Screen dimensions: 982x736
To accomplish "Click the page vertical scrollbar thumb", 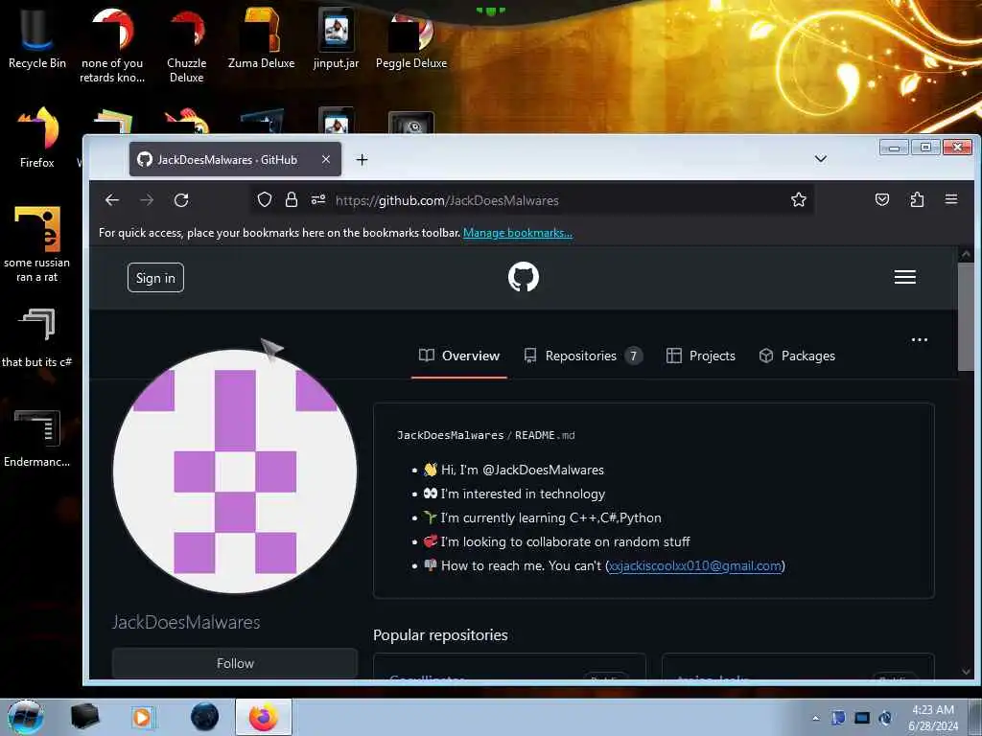I will tap(966, 316).
